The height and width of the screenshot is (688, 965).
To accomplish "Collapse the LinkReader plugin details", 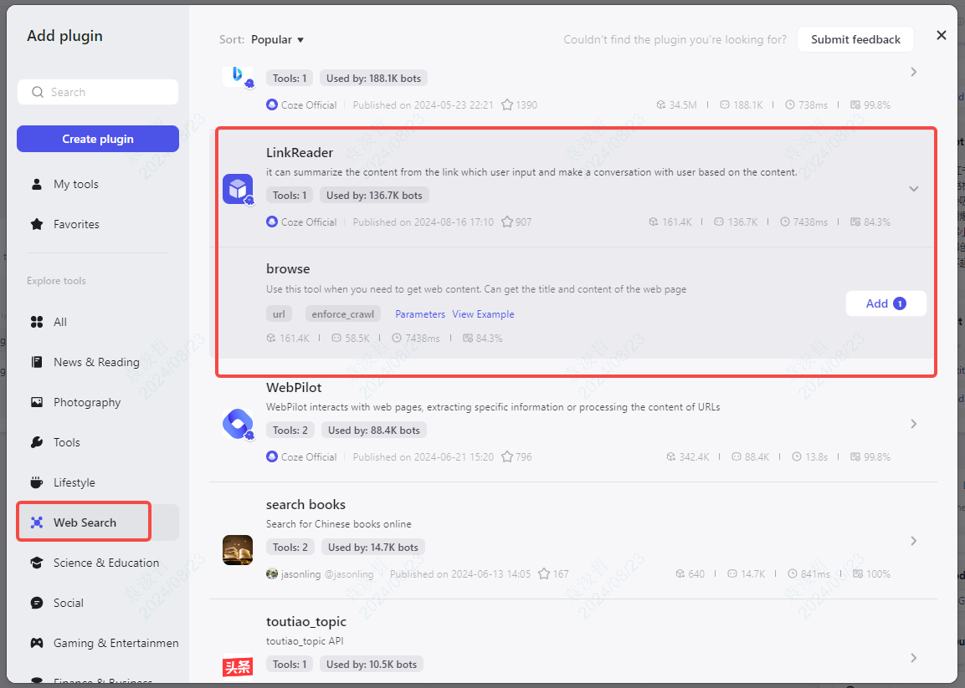I will click(913, 189).
